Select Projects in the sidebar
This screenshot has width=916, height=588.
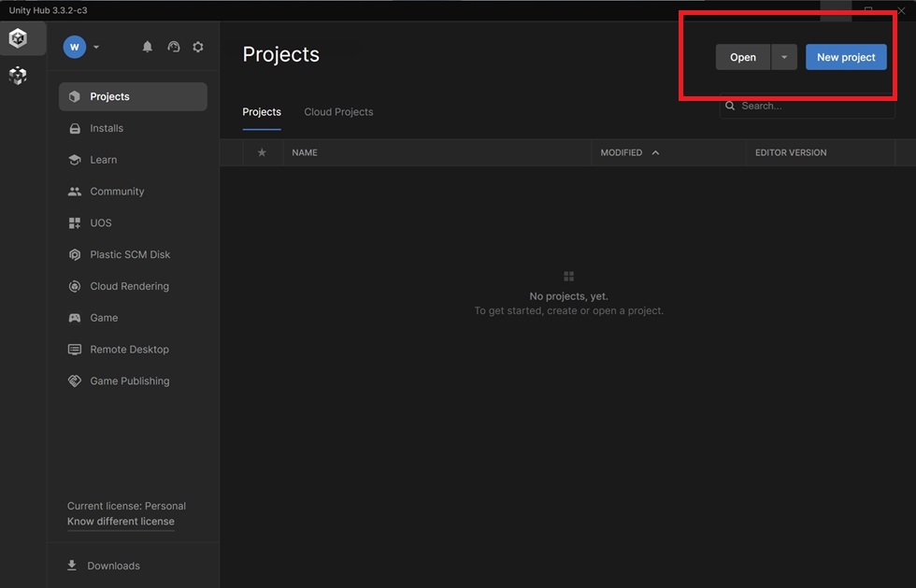[x=133, y=96]
